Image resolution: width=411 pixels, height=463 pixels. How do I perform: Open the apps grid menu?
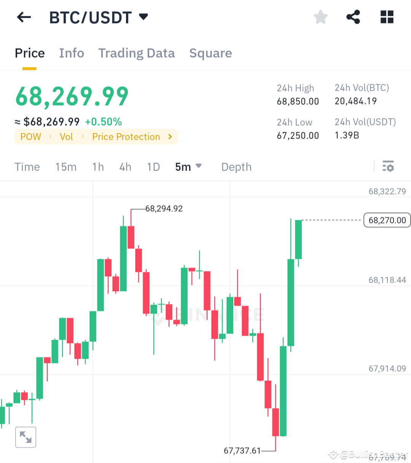[x=387, y=17]
